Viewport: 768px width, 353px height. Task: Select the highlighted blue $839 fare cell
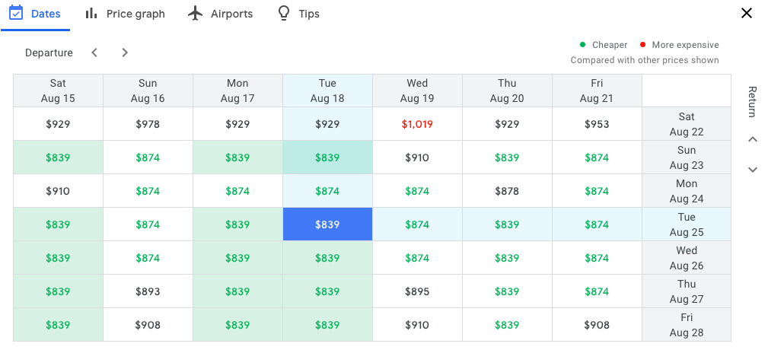pos(327,224)
